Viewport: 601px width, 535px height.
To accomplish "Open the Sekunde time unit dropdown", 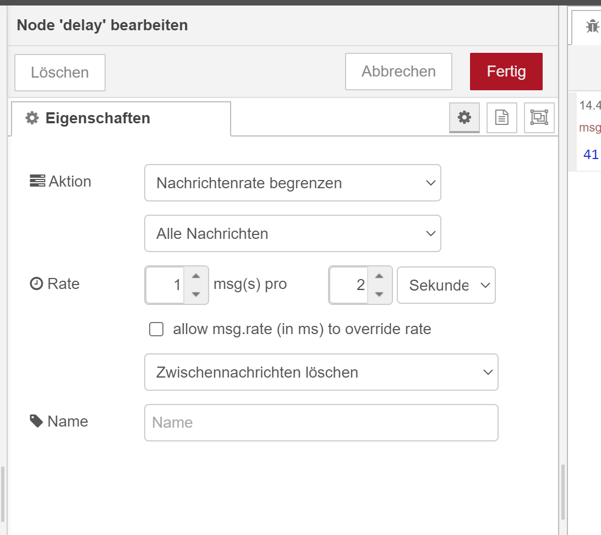I will 446,285.
